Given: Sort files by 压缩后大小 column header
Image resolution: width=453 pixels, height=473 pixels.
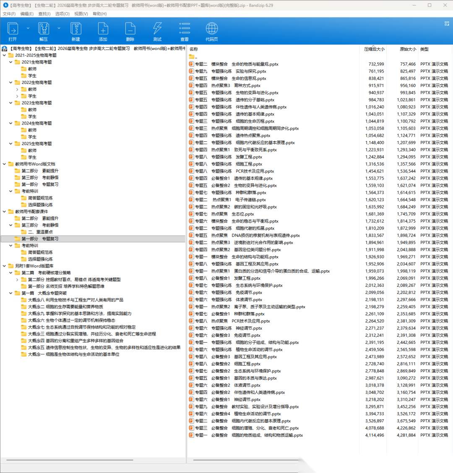Looking at the screenshot, I should (x=374, y=49).
